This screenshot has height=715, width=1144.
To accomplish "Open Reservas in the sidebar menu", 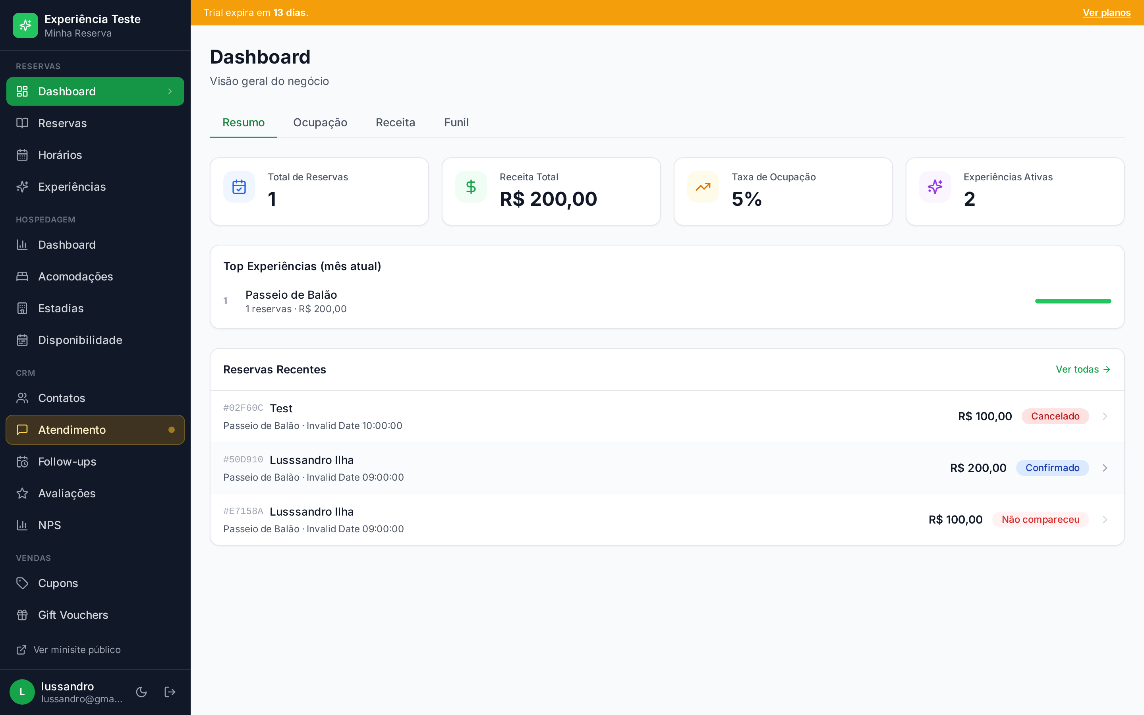I will [x=95, y=123].
